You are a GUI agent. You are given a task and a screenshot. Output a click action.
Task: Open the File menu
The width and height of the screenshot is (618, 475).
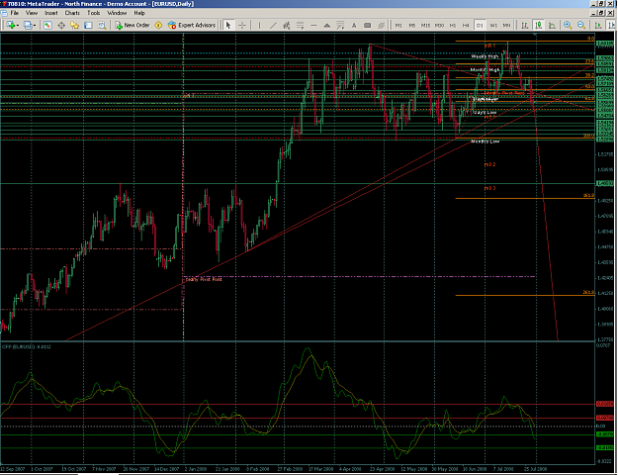14,13
